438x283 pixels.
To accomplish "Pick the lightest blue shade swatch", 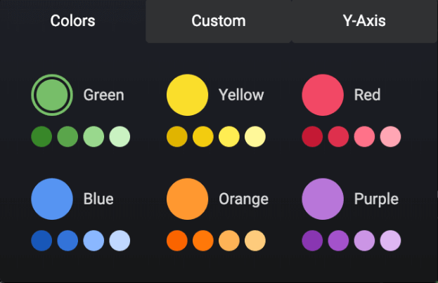I will [x=120, y=241].
